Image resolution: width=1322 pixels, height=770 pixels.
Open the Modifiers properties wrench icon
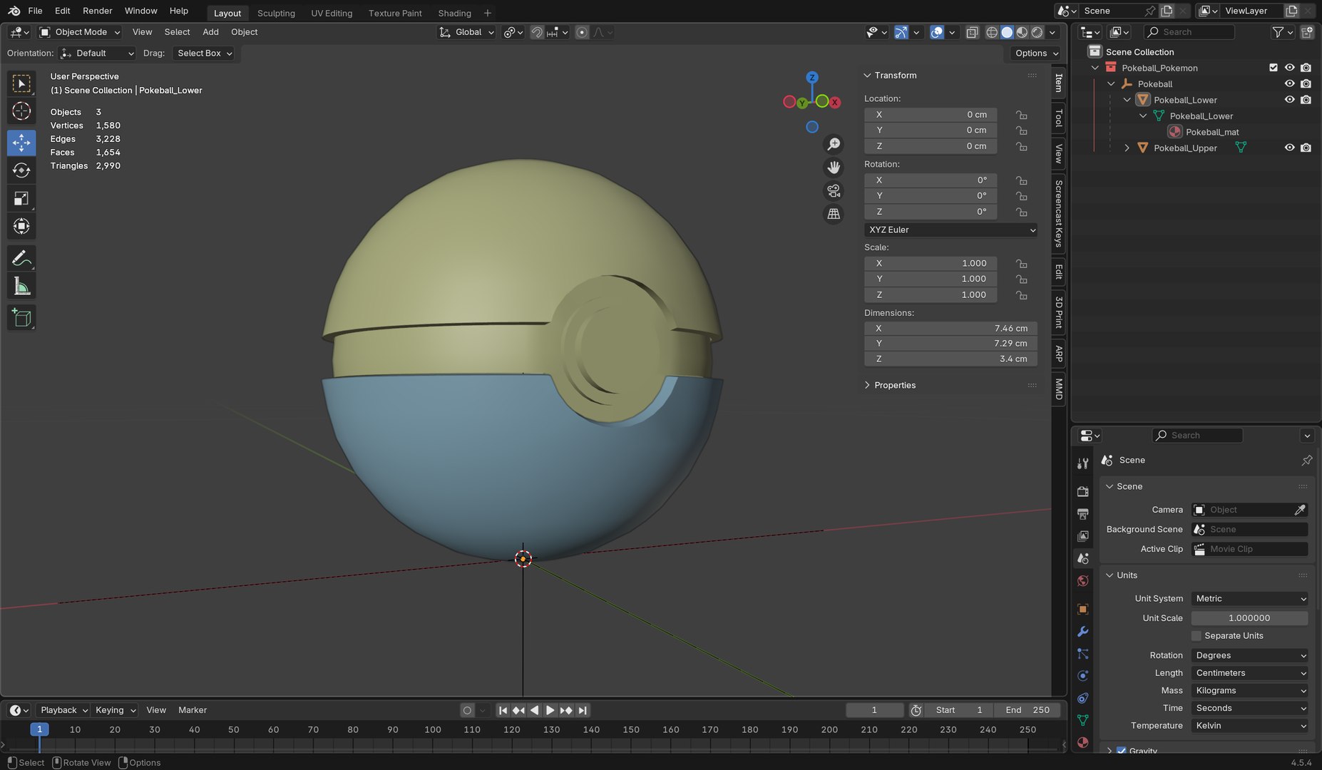(1082, 631)
